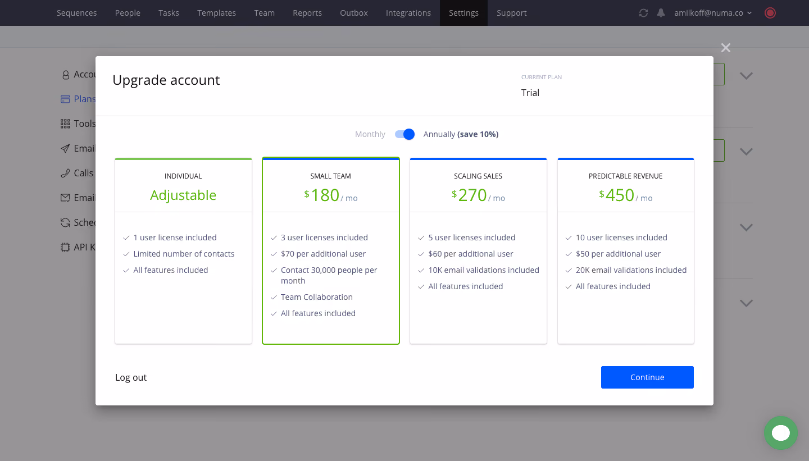
Task: Click the API chip icon in sidebar
Action: (x=65, y=248)
